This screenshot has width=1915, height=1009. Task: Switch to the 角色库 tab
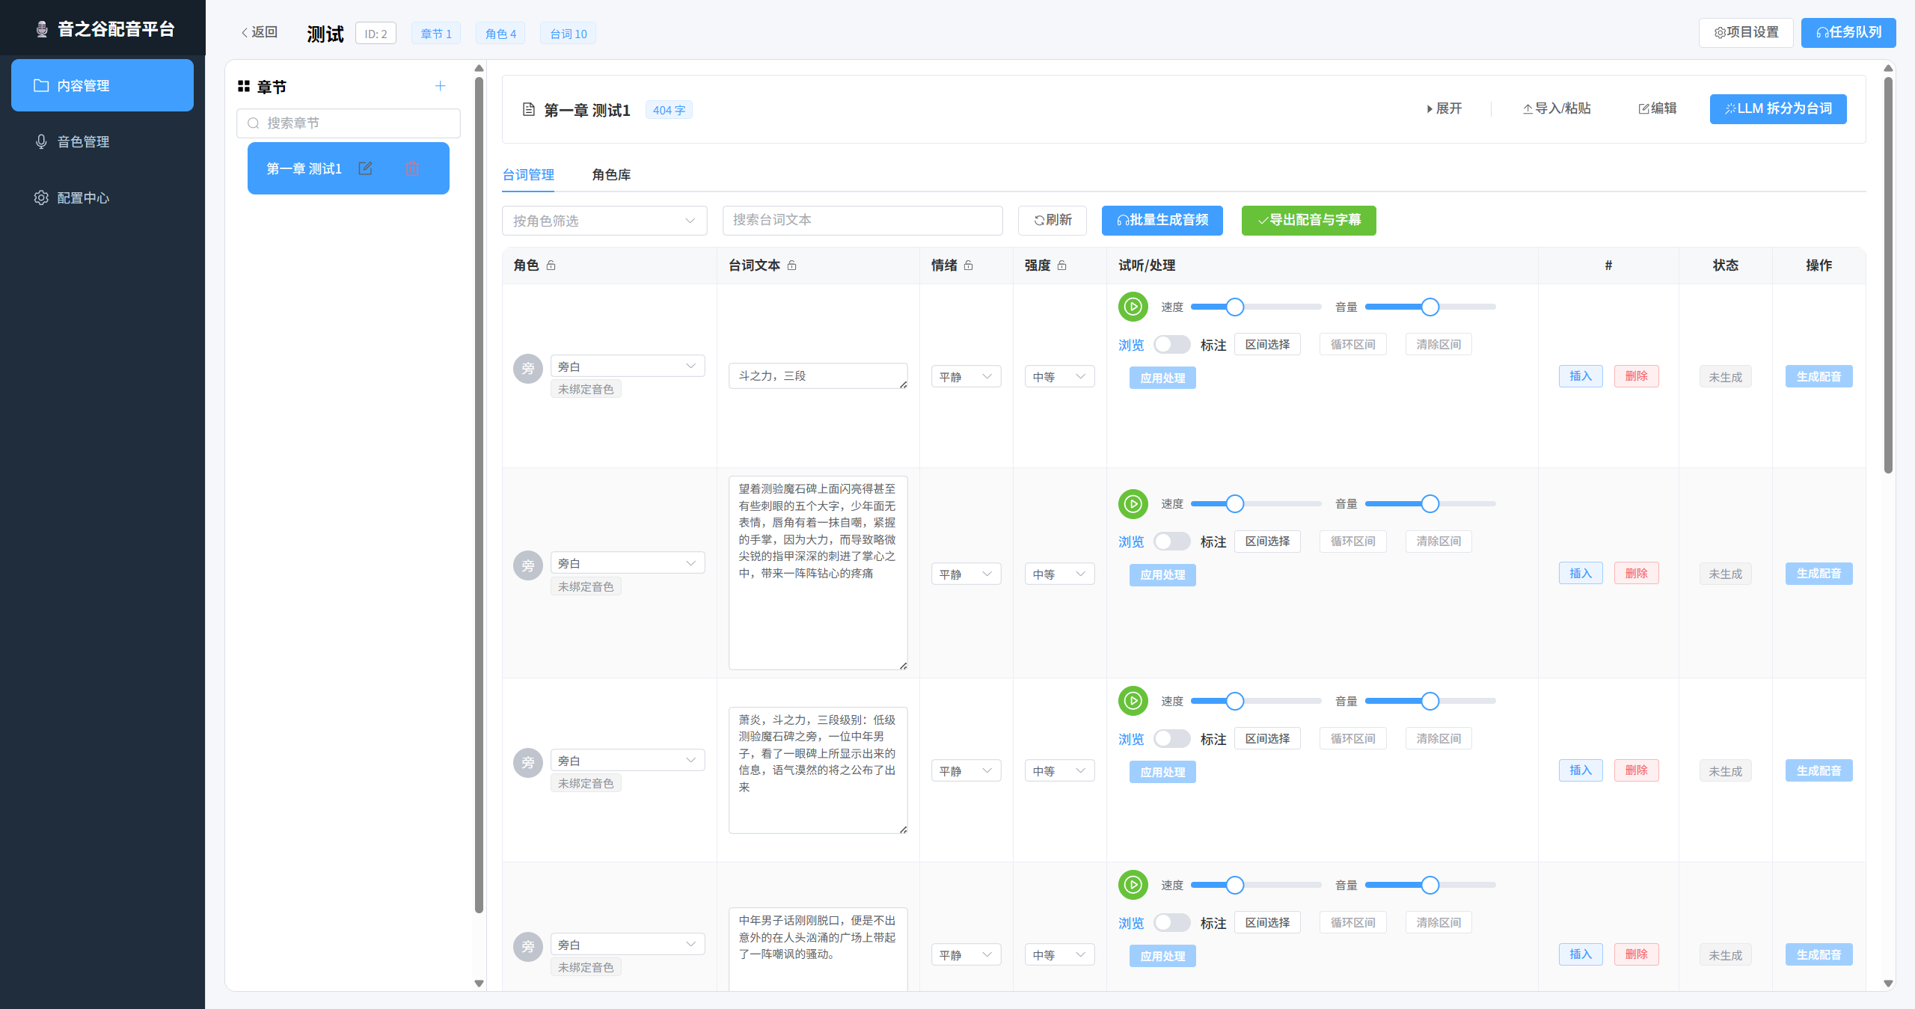[610, 174]
